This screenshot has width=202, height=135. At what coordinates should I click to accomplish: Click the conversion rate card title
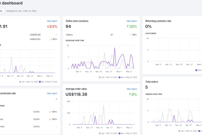tap(8, 93)
